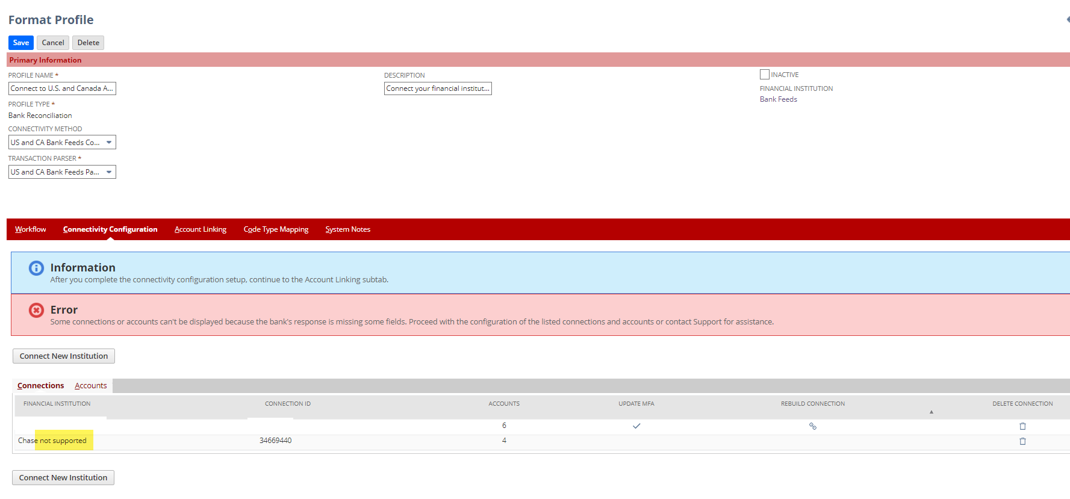Viewport: 1070px width, 499px height.
Task: Delete the Chase connection via trash icon
Action: click(1022, 441)
